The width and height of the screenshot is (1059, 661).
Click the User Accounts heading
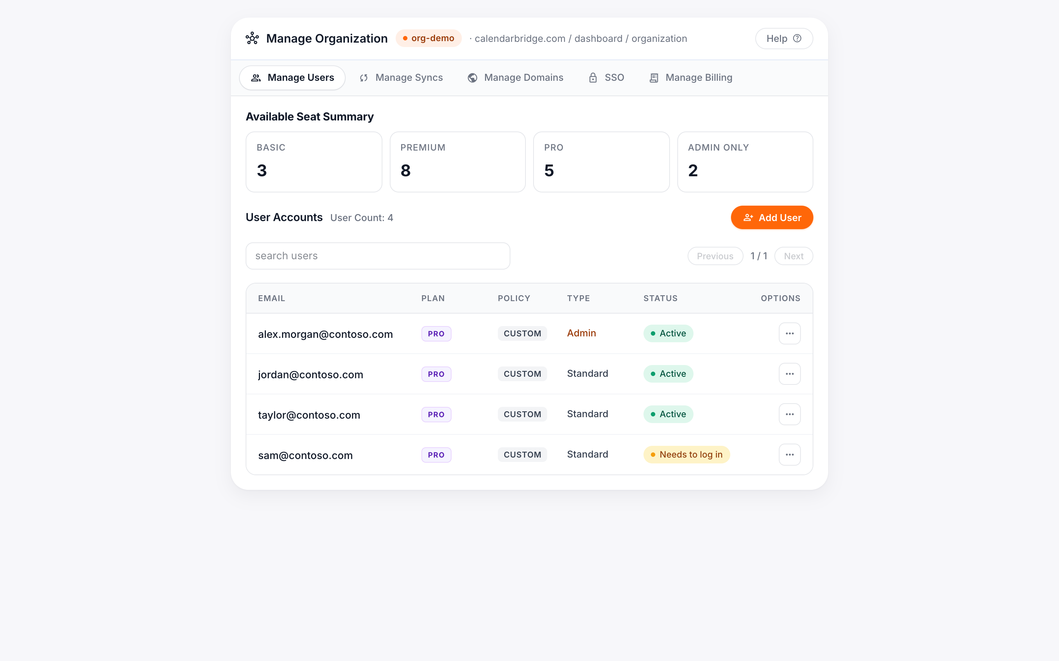(x=284, y=218)
